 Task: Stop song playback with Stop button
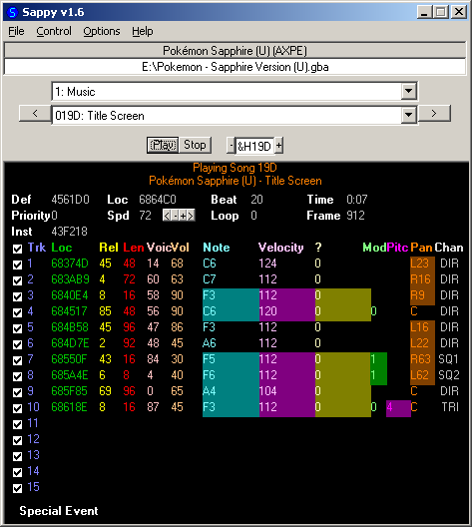point(195,145)
